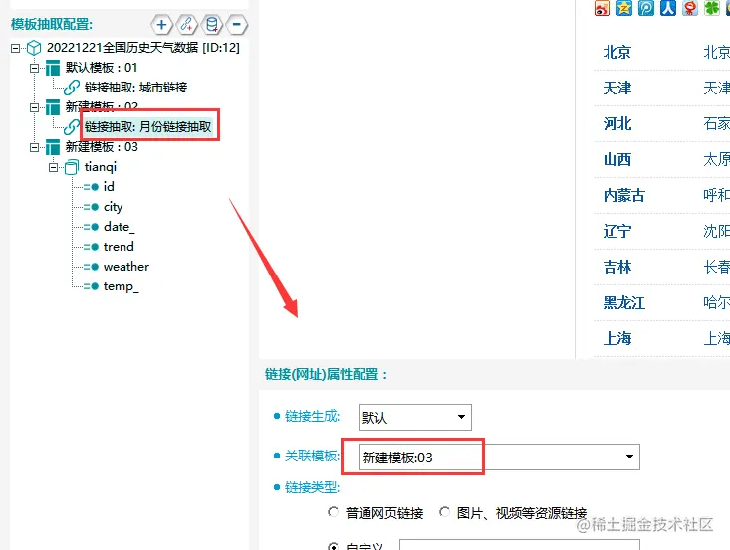Click the field icon beside date_
730x550 pixels.
(x=91, y=227)
